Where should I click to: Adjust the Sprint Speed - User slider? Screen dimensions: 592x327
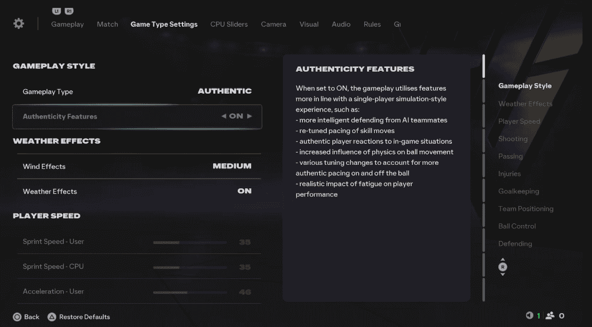pos(189,242)
